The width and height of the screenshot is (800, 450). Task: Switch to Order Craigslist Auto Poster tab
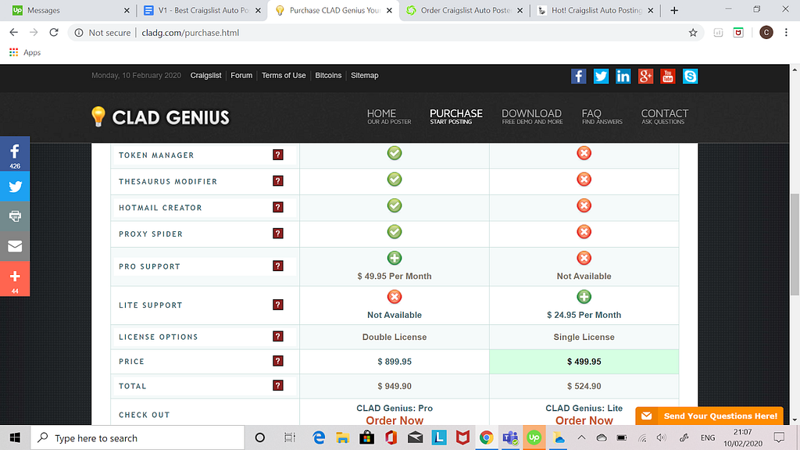[464, 10]
